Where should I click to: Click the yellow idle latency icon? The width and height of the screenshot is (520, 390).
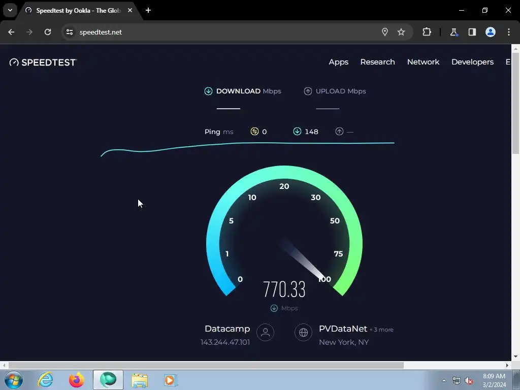254,132
